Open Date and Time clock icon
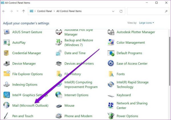 (59, 53)
